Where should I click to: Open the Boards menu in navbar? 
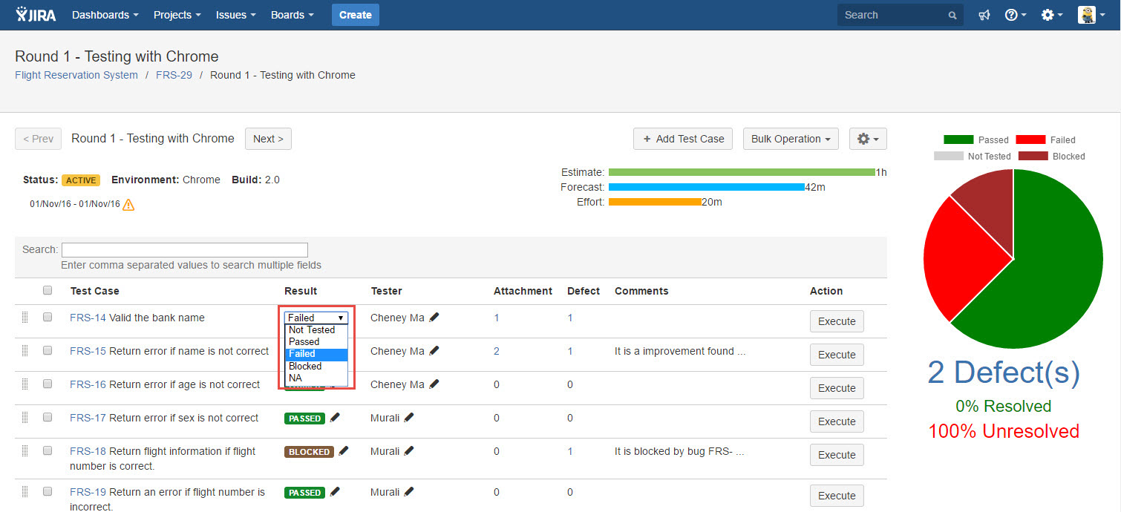click(292, 15)
